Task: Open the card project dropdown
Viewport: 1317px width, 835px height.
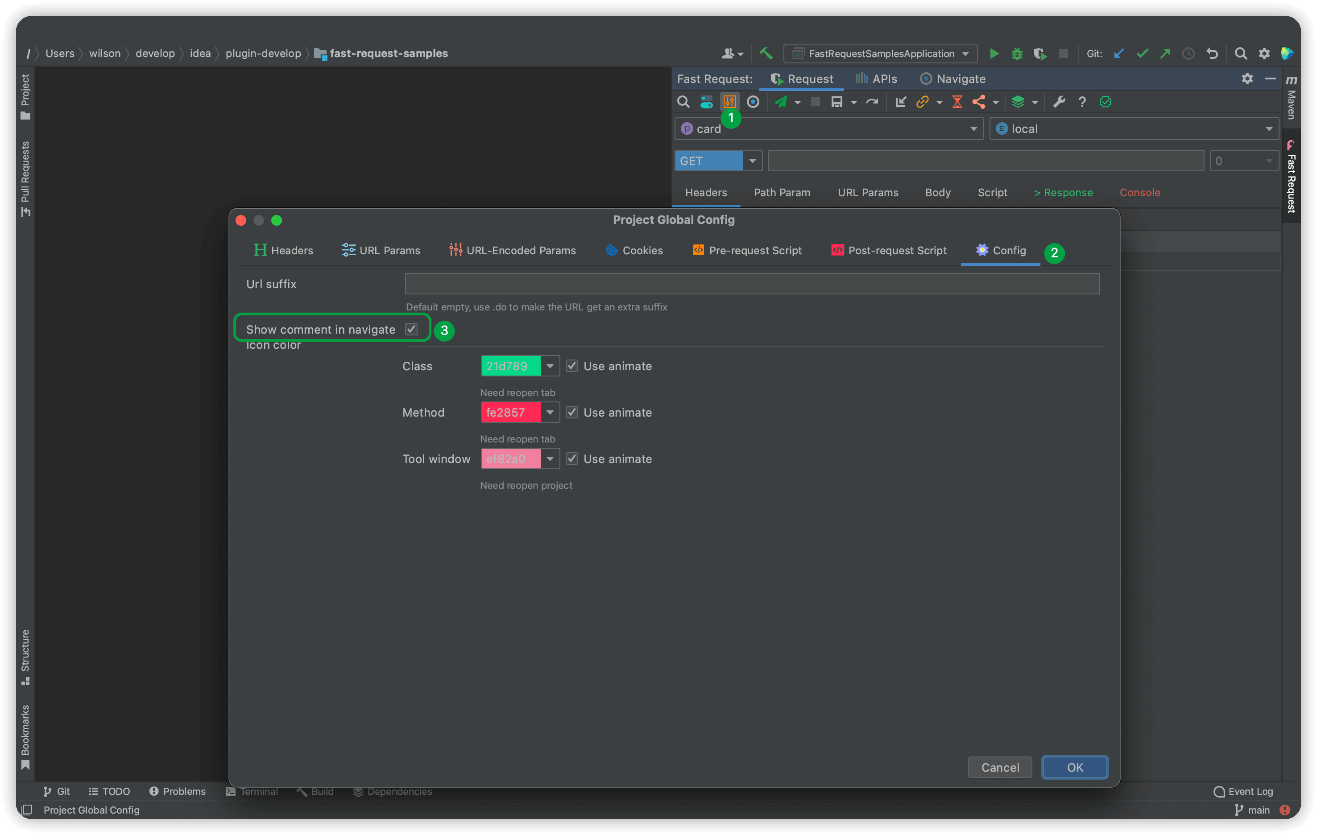Action: (973, 128)
